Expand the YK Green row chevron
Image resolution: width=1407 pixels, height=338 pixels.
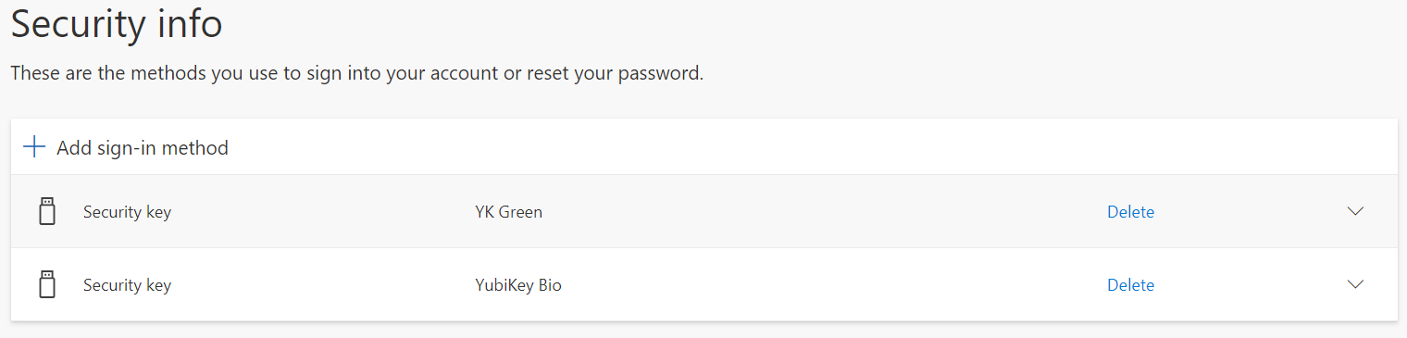pos(1355,211)
